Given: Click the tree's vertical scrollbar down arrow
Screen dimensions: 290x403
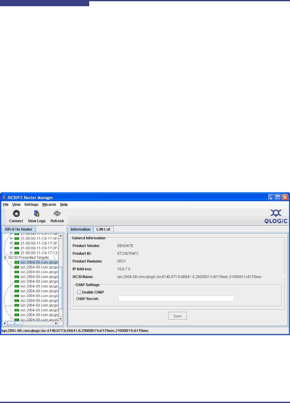Looking at the screenshot, I should point(61,319).
